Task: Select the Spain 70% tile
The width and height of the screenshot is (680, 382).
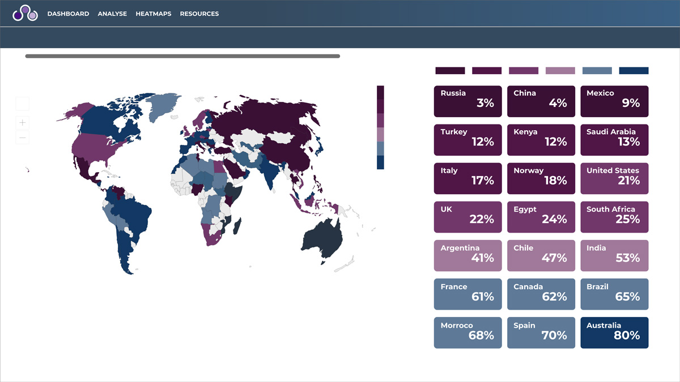Action: [x=541, y=332]
